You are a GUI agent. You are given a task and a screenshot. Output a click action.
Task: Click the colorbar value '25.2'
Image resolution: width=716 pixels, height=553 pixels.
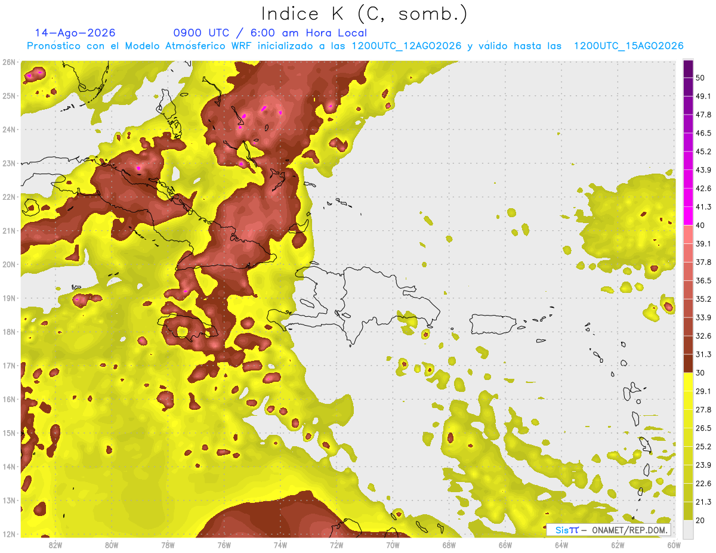tap(703, 447)
